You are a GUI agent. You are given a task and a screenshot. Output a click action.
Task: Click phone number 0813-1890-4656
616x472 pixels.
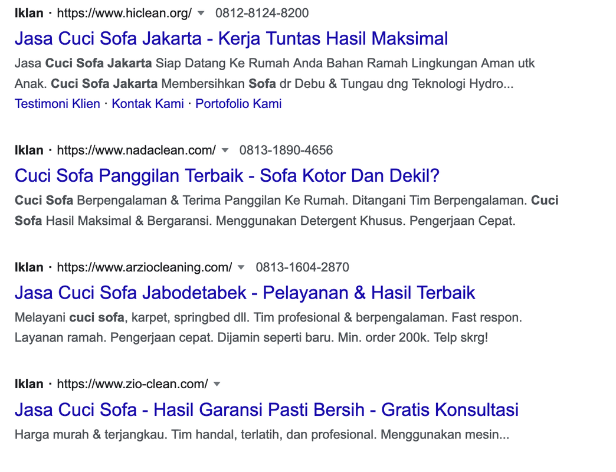tap(286, 150)
